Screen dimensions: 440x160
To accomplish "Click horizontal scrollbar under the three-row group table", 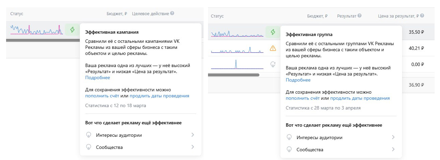I will pos(233,75).
